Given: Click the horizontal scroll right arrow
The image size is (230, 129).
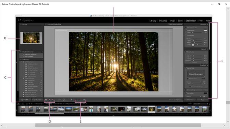Looking at the screenshot, I should tap(224, 125).
